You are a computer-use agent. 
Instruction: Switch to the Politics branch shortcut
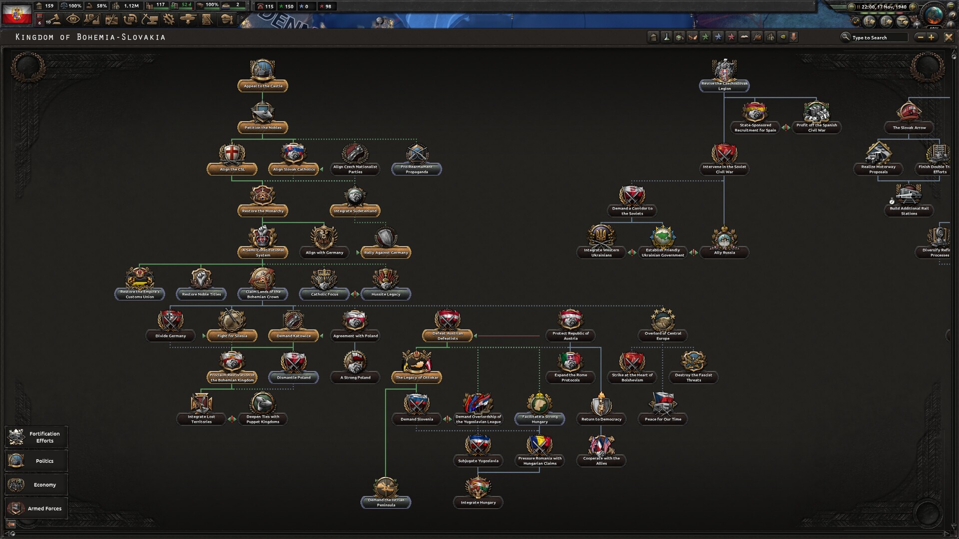[x=36, y=461]
